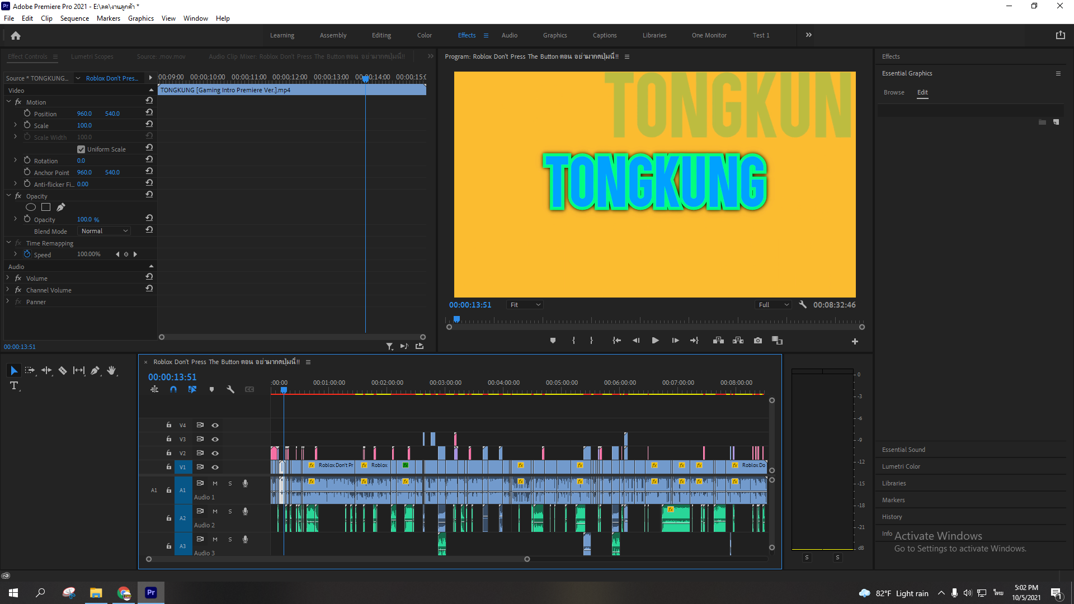The image size is (1074, 604).
Task: Switch to Color workspace
Action: [424, 35]
